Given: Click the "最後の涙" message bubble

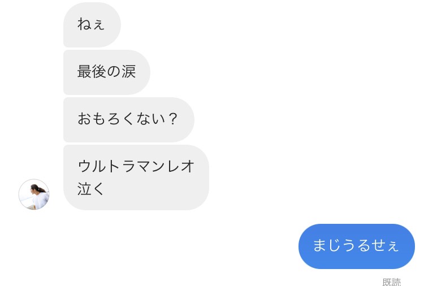Looking at the screenshot, I should [106, 72].
